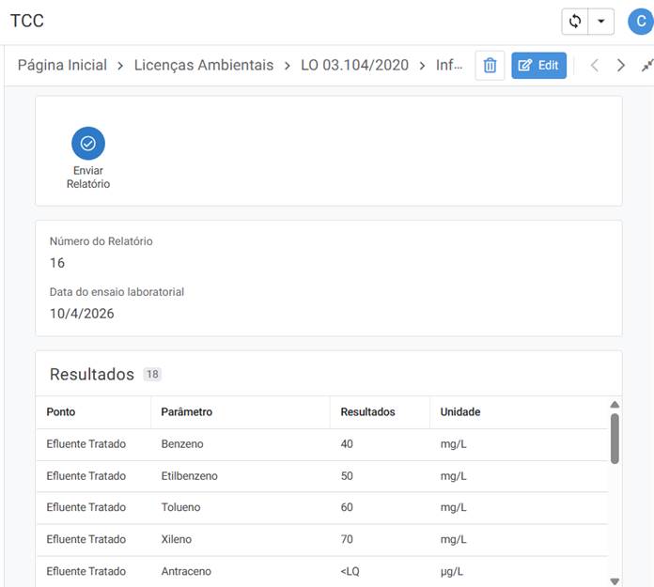Viewport: 654px width, 587px height.
Task: Click the Edit button
Action: [x=538, y=66]
